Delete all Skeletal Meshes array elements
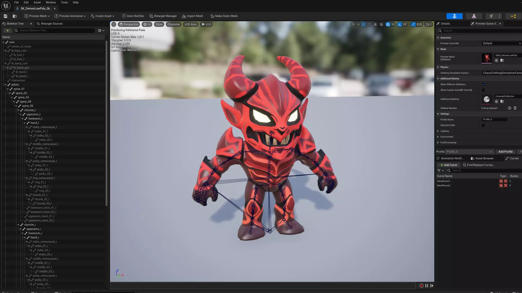The image size is (522, 293). click(515, 108)
